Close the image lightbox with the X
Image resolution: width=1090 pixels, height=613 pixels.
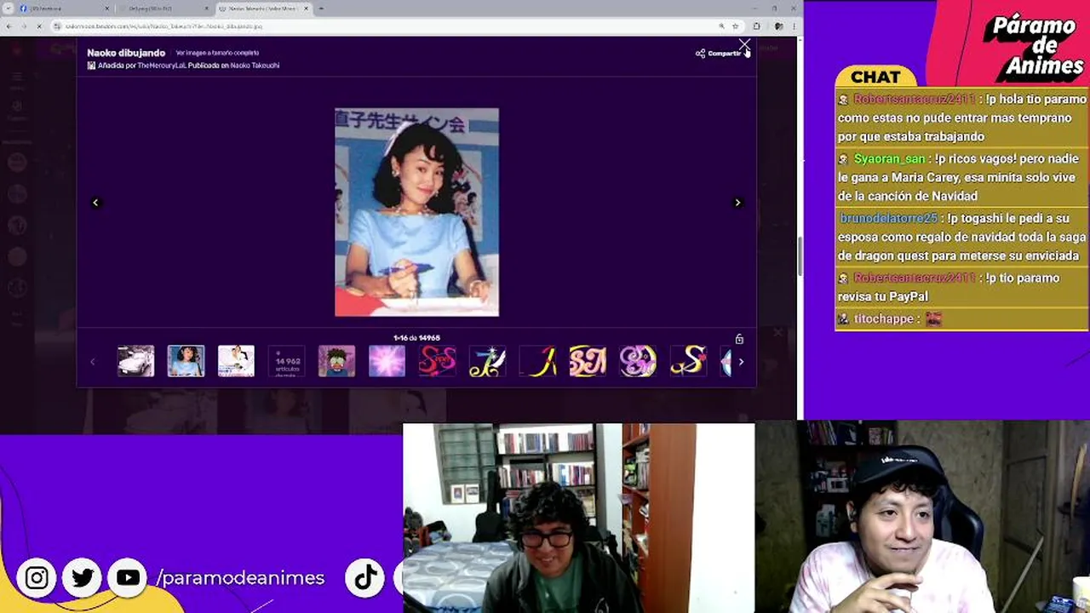744,43
